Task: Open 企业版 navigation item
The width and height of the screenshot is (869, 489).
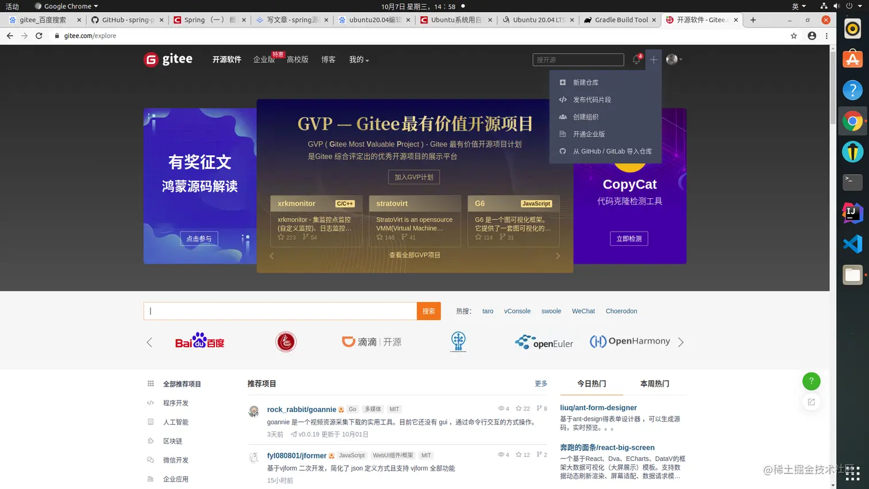Action: (264, 60)
